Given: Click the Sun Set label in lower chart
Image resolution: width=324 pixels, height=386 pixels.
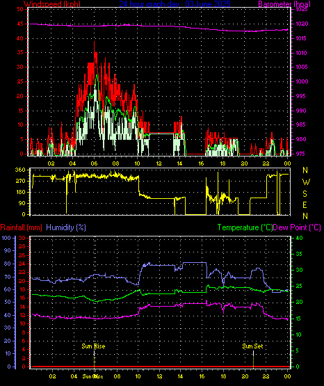Looking at the screenshot, I should [252, 346].
